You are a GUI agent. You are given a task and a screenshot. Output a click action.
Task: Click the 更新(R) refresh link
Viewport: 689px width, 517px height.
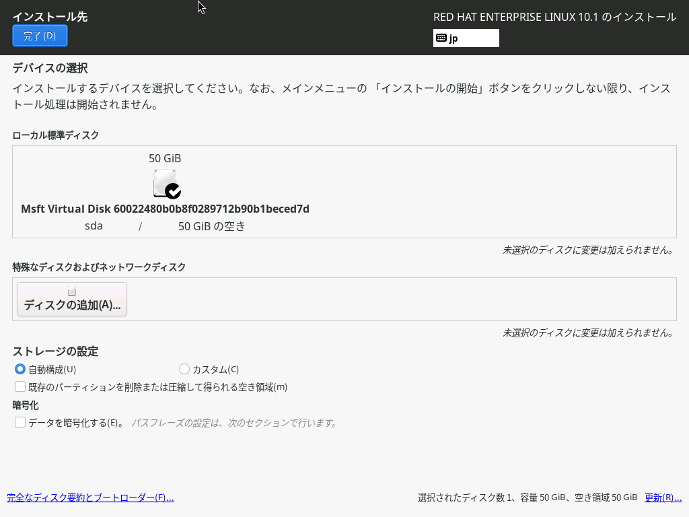pos(663,498)
